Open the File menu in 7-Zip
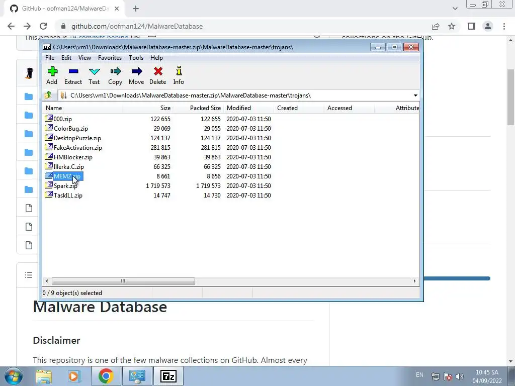The width and height of the screenshot is (515, 386). [50, 58]
